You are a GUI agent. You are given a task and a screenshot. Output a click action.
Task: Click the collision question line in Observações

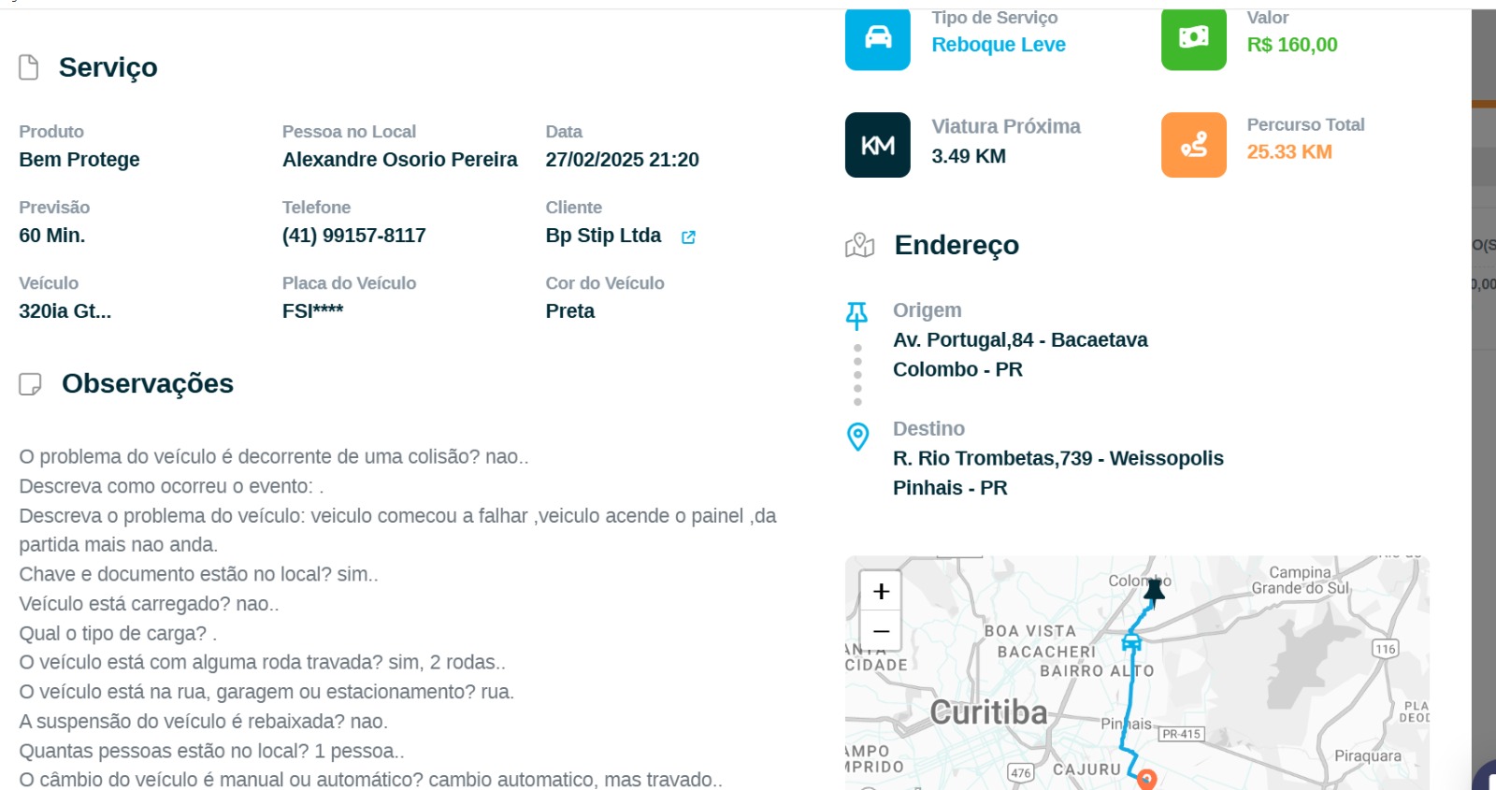(274, 457)
